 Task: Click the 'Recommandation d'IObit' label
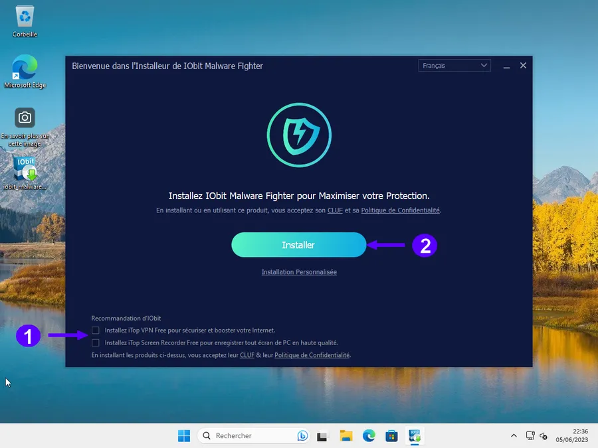coord(126,318)
